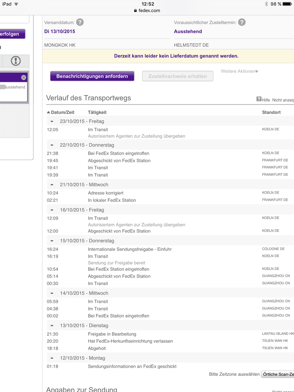
Task: Open the Örtliche Scan-Zeit timezone selector
Action: coord(278,374)
